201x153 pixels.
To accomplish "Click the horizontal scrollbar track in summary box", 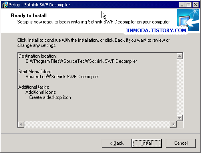I will click(97, 124).
